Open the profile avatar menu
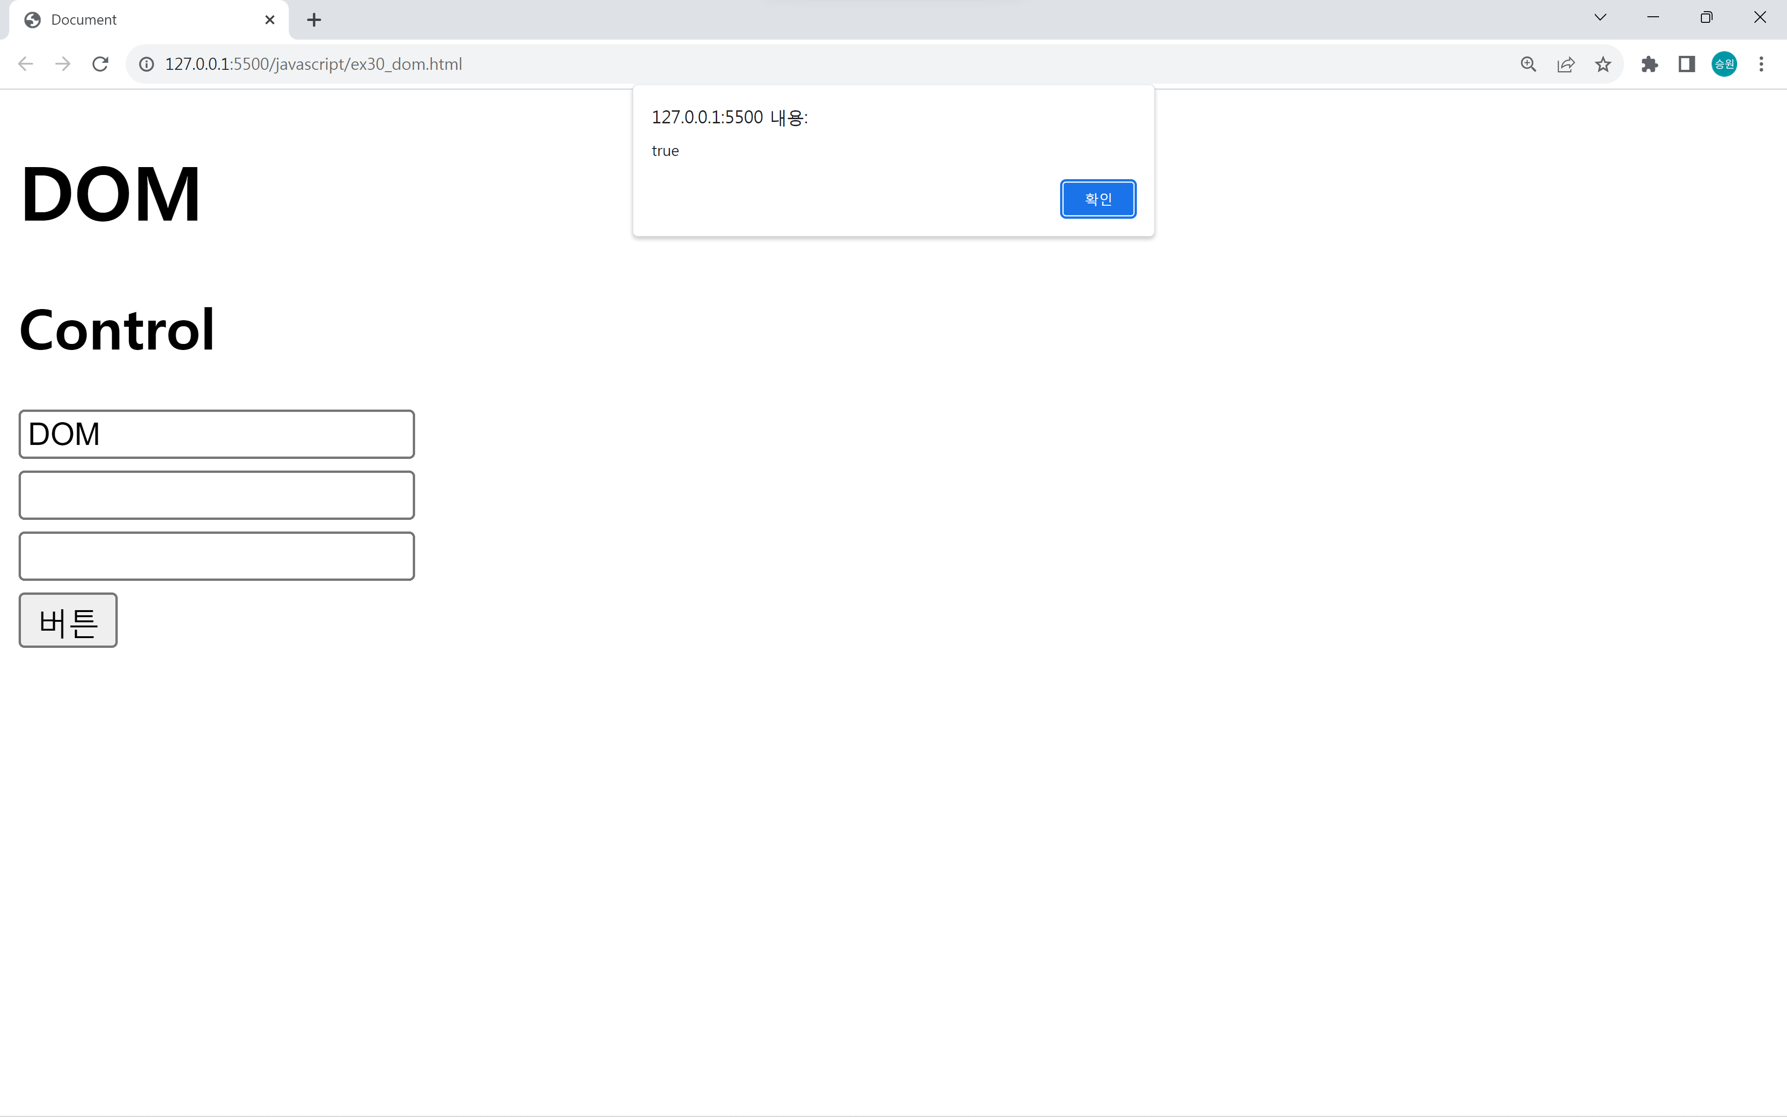This screenshot has height=1117, width=1787. click(x=1724, y=64)
